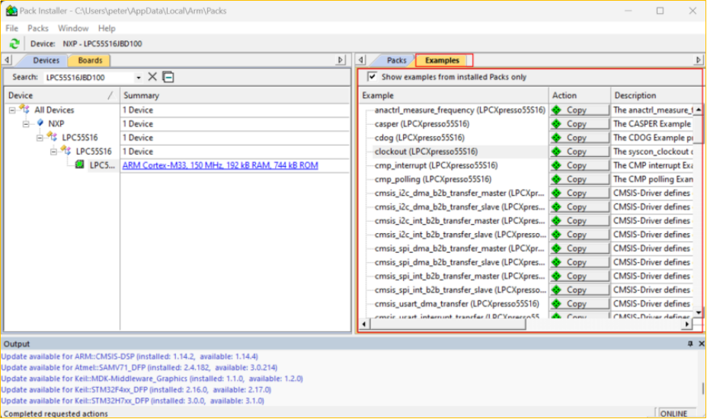
Task: Clear the search with the X icon
Action: pos(152,77)
